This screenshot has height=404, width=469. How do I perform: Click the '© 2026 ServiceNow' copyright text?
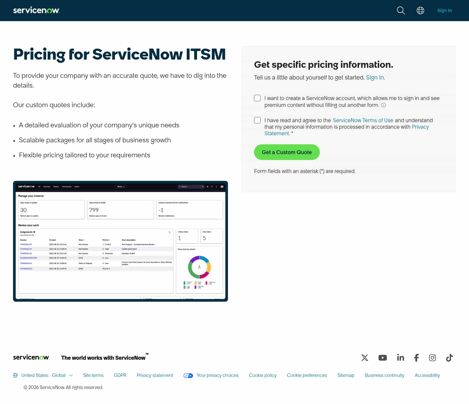63,387
